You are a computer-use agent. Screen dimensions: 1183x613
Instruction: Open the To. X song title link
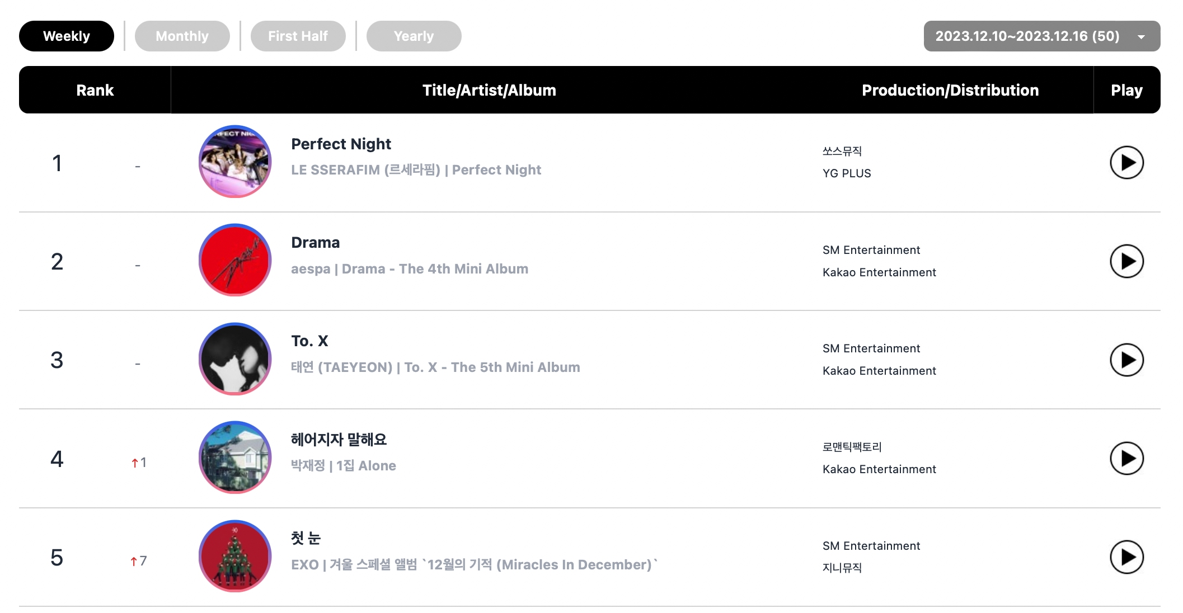tap(309, 341)
